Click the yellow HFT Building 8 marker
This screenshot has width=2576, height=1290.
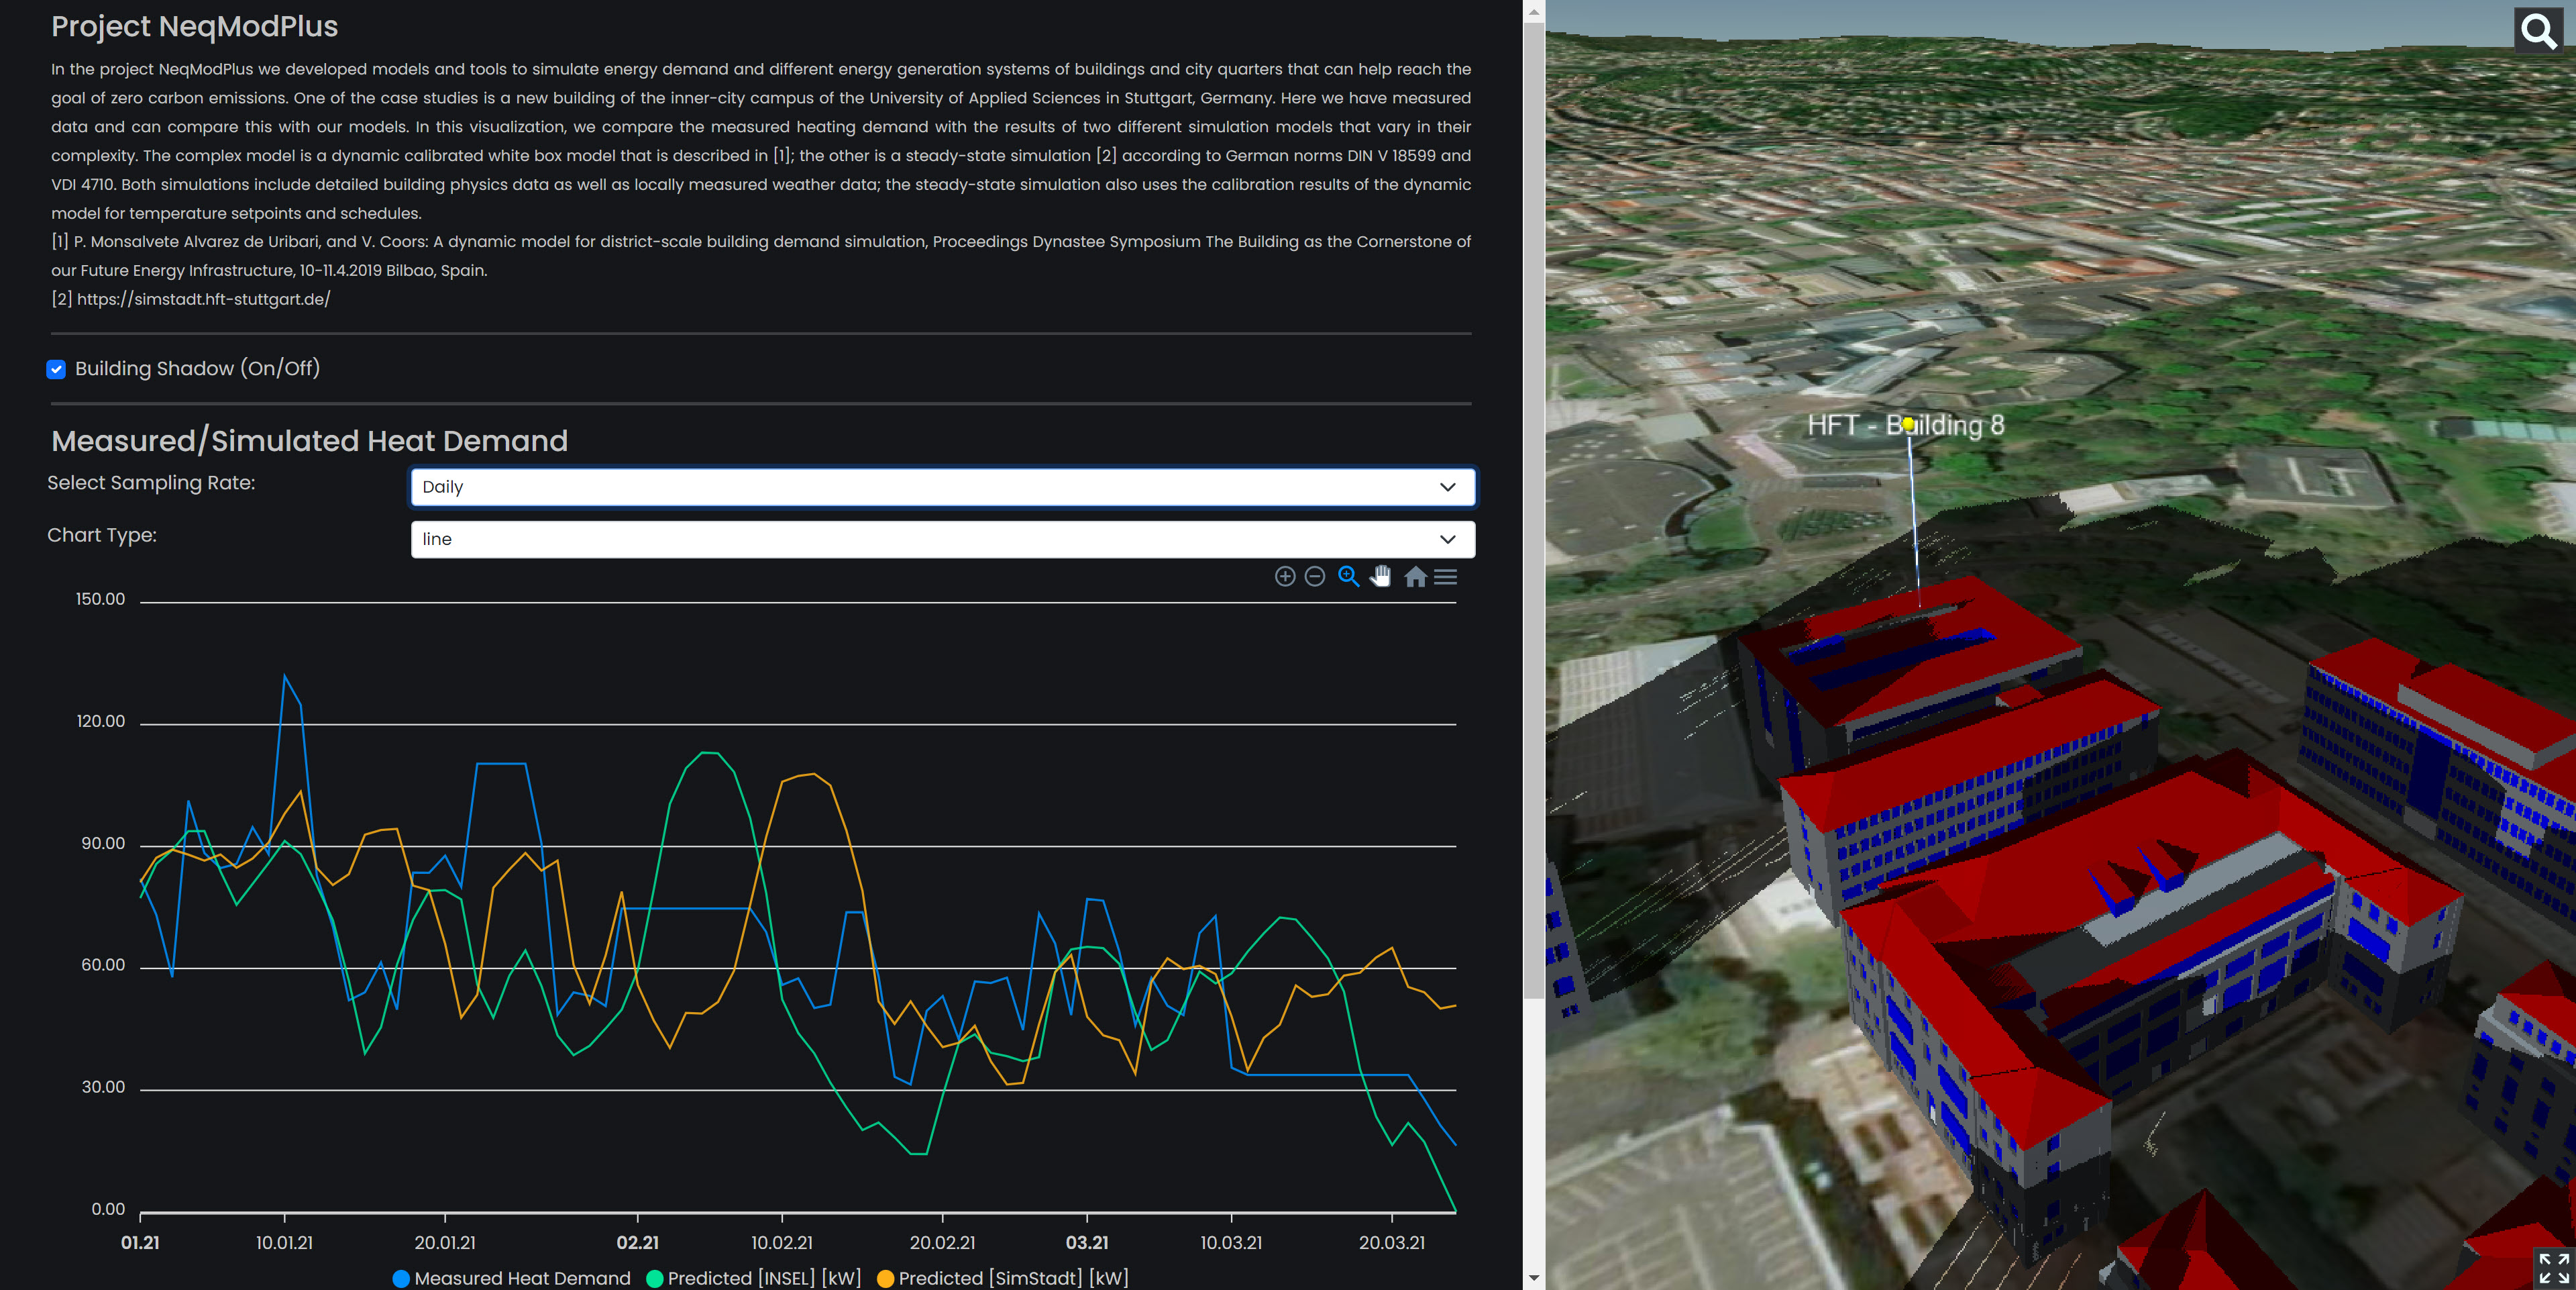click(x=1908, y=424)
